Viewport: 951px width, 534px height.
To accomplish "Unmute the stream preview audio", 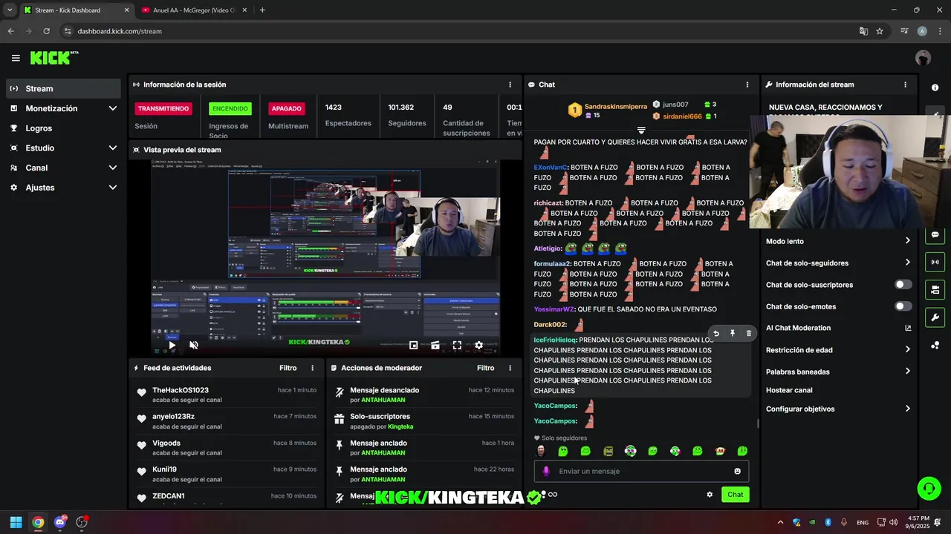I will 194,345.
